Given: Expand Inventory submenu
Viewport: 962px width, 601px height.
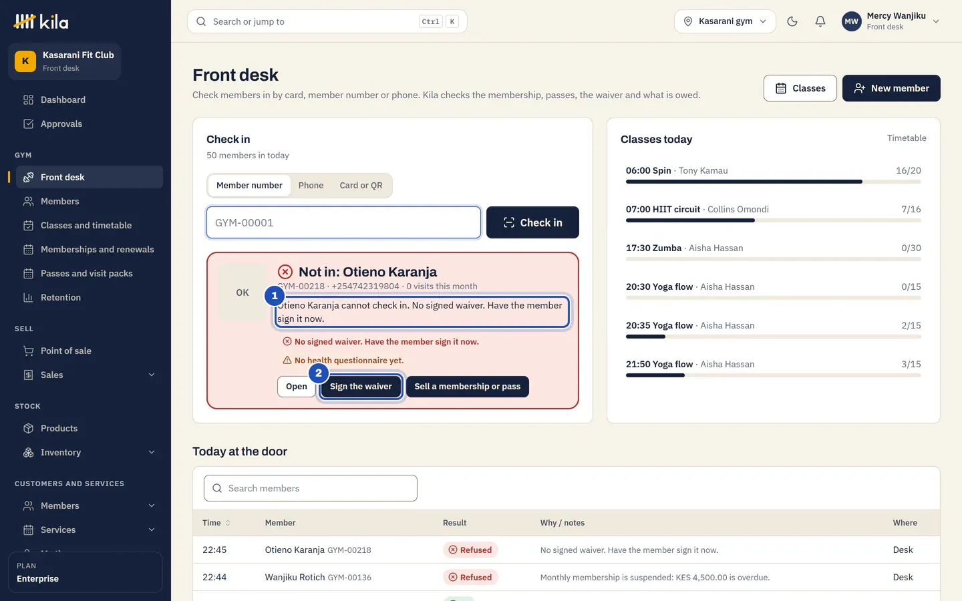Looking at the screenshot, I should [152, 452].
